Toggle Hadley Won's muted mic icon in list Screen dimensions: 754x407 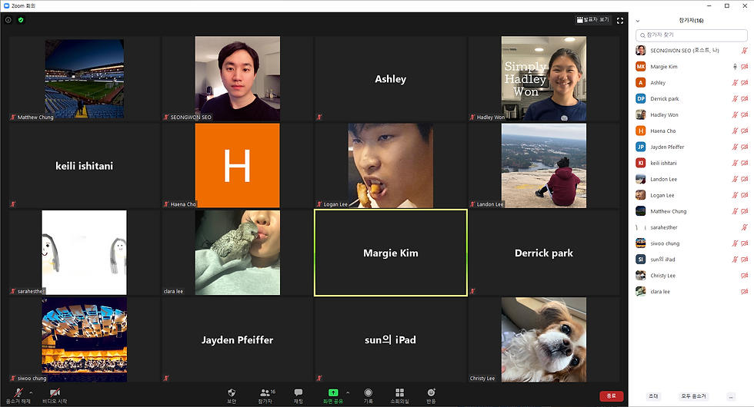[x=735, y=114]
